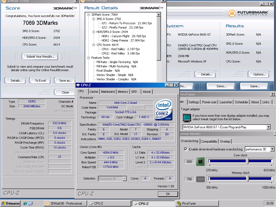Select the Overclocking tab in RivaTuner

tap(189, 141)
